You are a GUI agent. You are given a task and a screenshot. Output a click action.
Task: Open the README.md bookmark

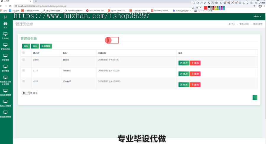(x=96, y=11)
